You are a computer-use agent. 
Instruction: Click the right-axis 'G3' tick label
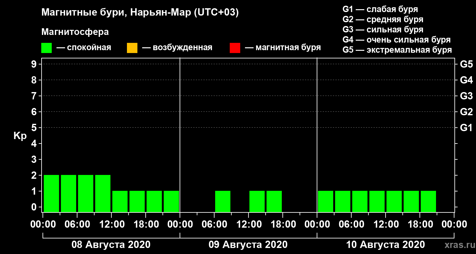pyautogui.click(x=466, y=96)
